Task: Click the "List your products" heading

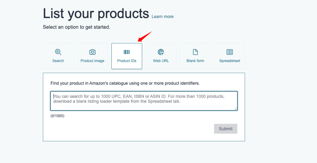Action: tap(96, 13)
